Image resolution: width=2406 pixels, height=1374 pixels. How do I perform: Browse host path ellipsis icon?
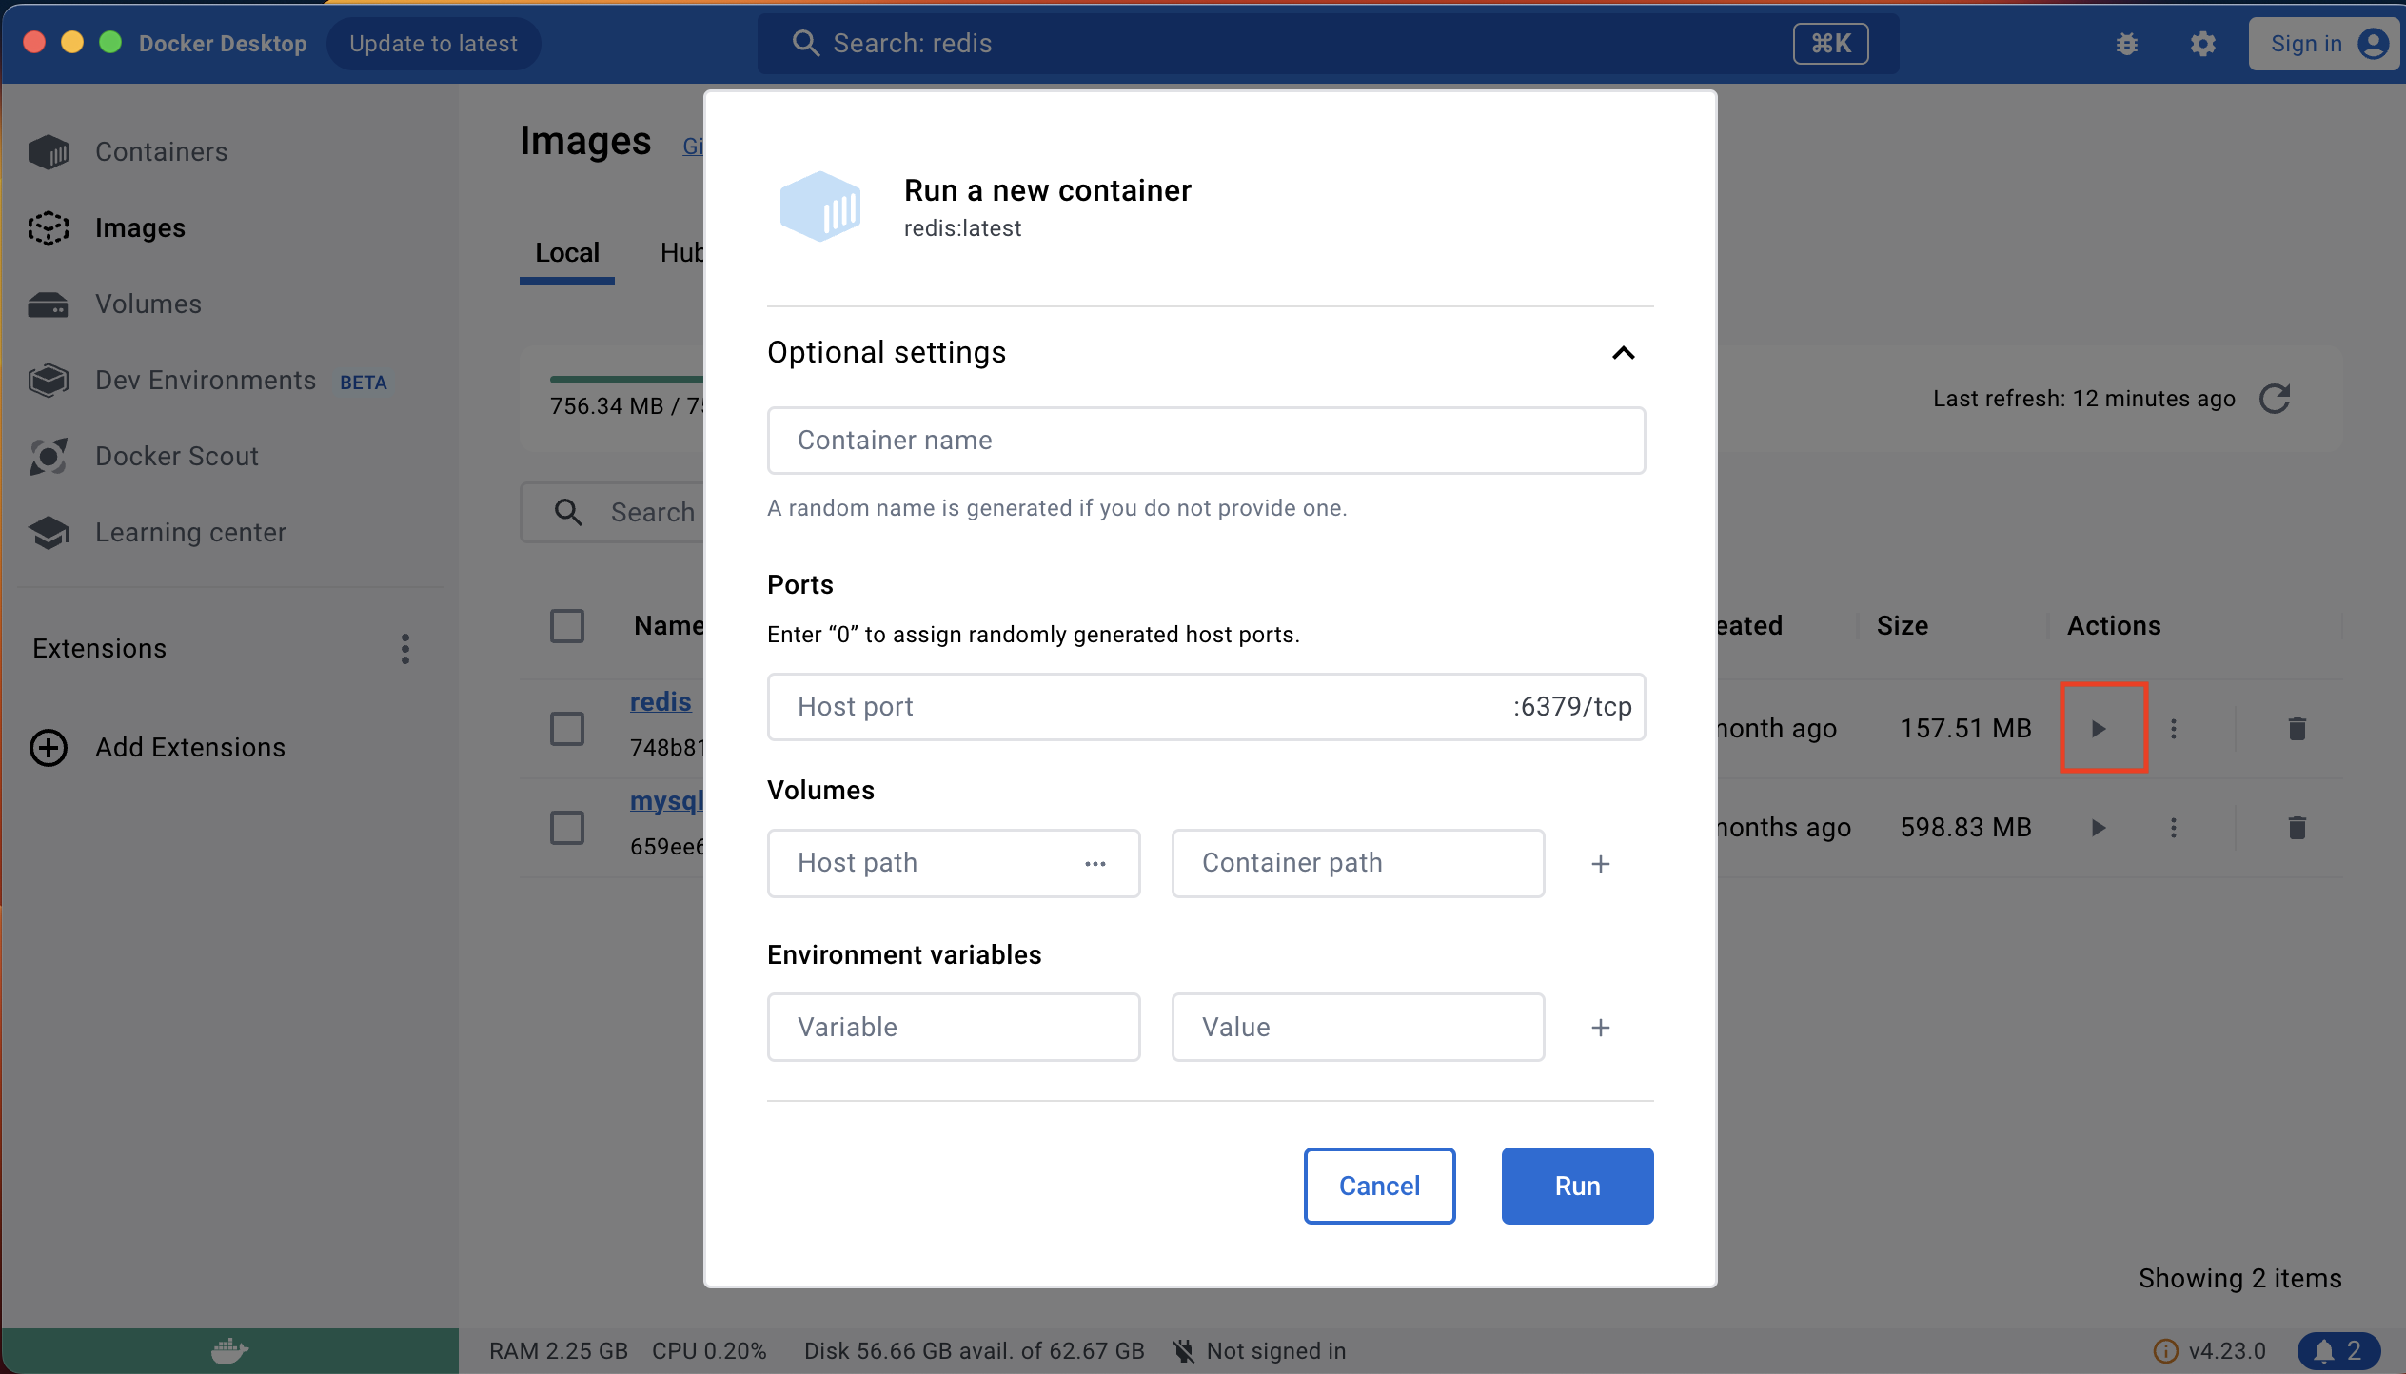[1095, 864]
